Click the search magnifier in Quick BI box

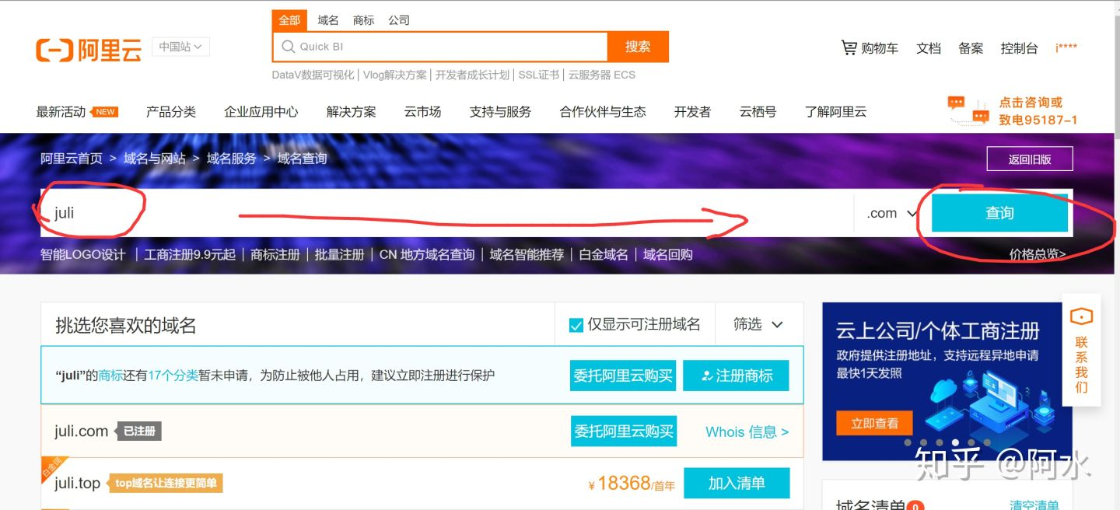(287, 47)
